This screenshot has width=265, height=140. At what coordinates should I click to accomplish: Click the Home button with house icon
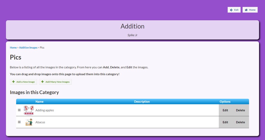click(x=250, y=10)
